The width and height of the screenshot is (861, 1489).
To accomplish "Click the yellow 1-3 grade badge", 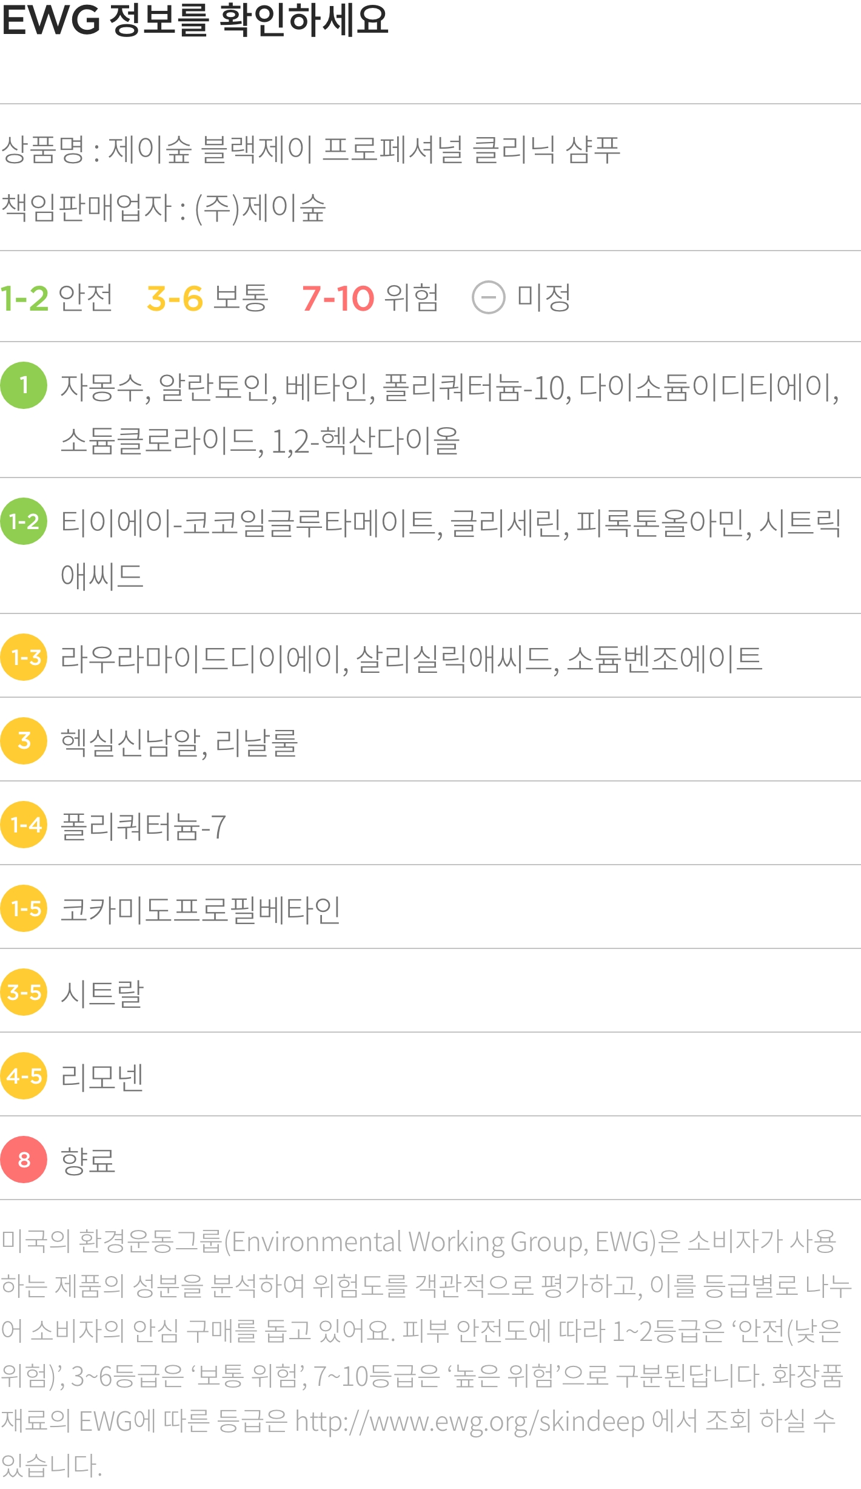I will pyautogui.click(x=24, y=657).
